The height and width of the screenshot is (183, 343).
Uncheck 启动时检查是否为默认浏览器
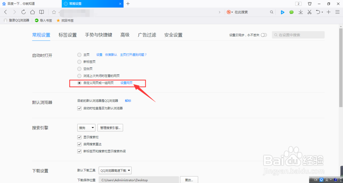point(79,108)
